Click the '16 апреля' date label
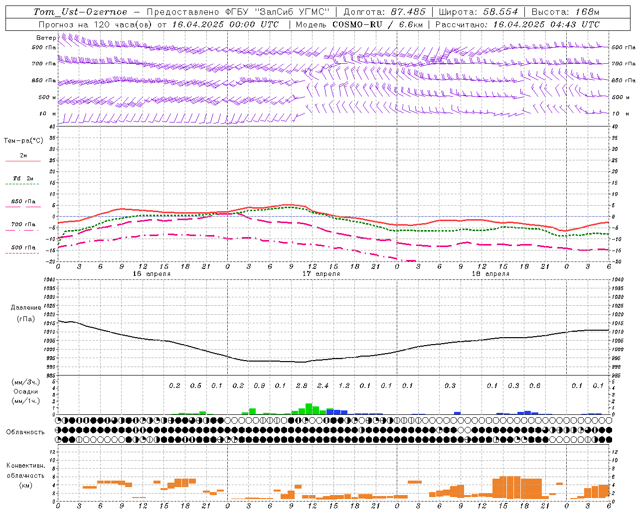638x510 pixels. pos(152,274)
